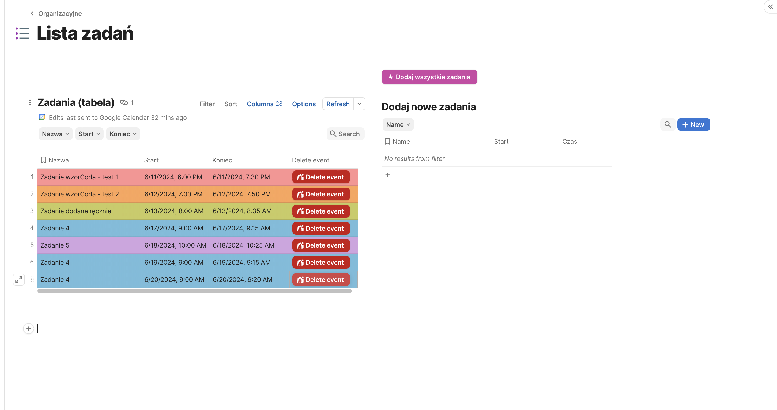The width and height of the screenshot is (777, 410).
Task: Click the collapse sidebar double-chevron icon
Action: coord(770,7)
